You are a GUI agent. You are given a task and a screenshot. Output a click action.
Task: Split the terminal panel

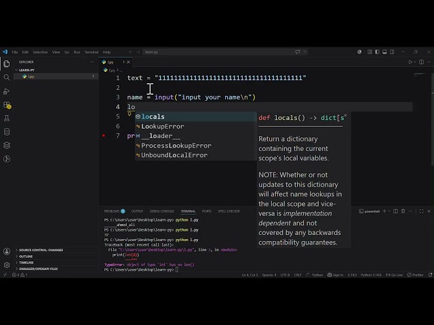[x=395, y=211]
